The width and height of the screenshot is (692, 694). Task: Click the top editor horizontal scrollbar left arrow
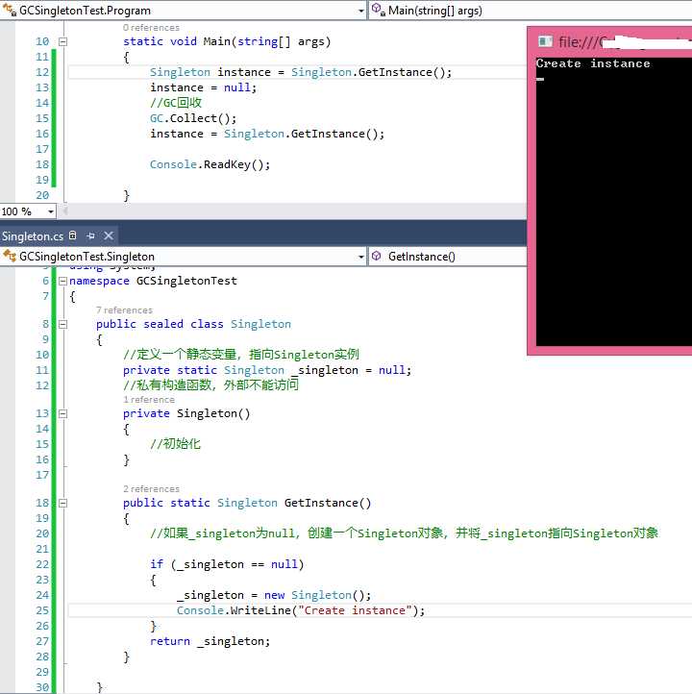click(x=64, y=211)
